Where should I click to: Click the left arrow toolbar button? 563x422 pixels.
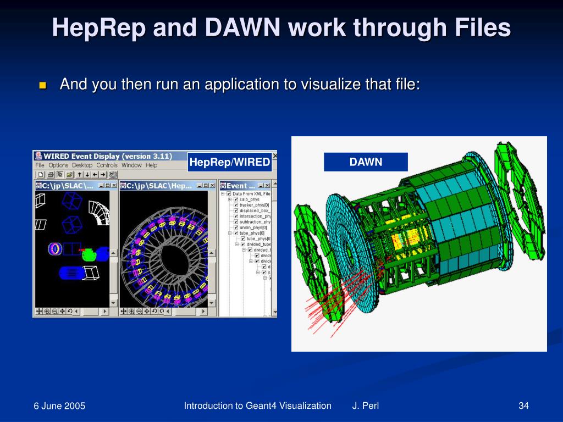point(95,175)
